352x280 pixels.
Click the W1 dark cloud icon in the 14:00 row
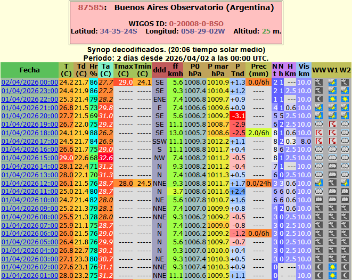(332, 167)
